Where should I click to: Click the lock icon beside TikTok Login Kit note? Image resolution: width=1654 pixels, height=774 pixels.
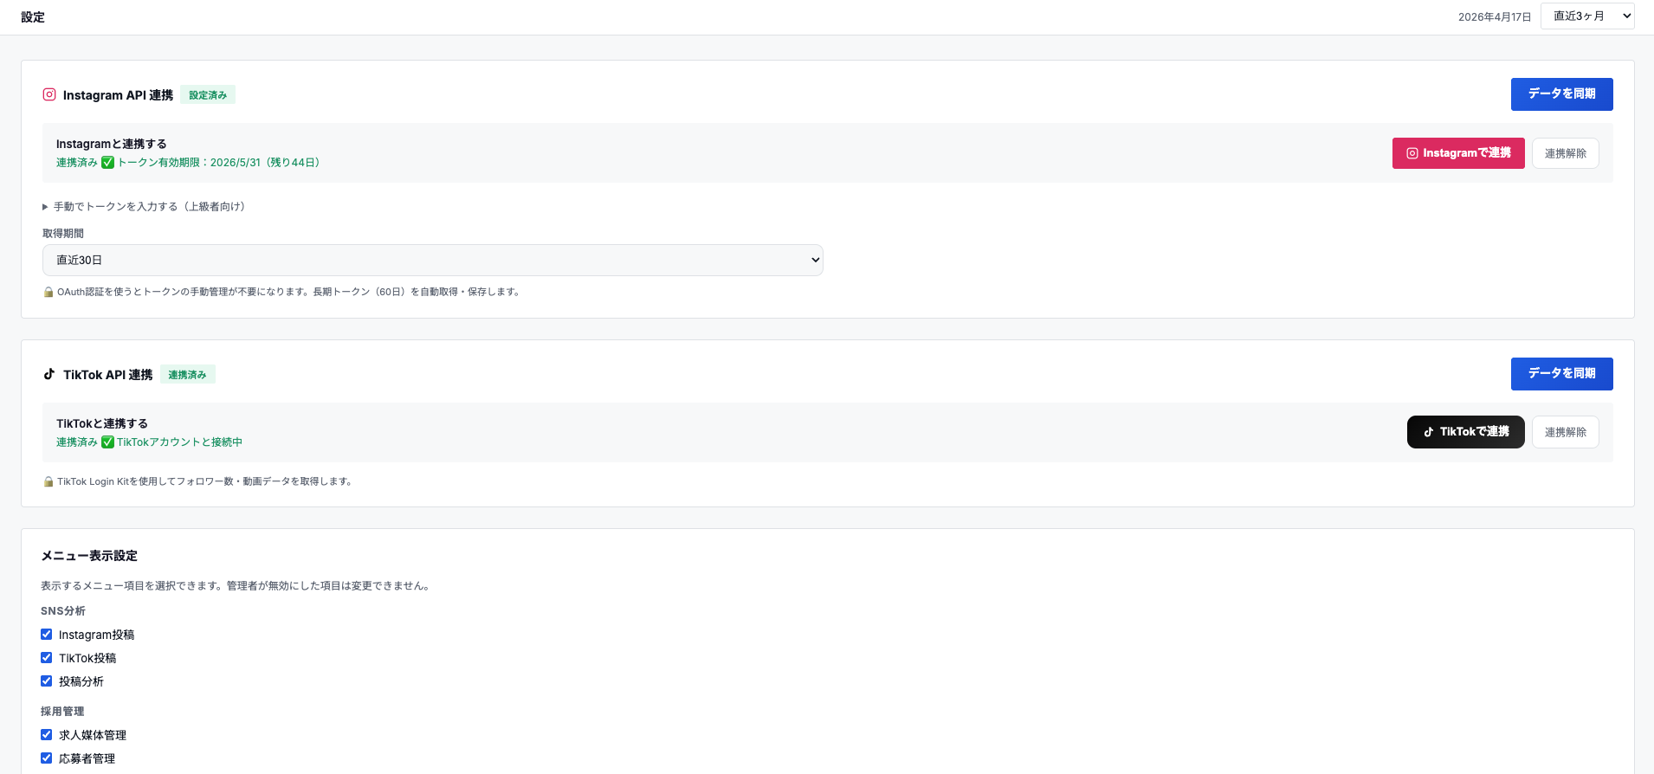coord(48,482)
